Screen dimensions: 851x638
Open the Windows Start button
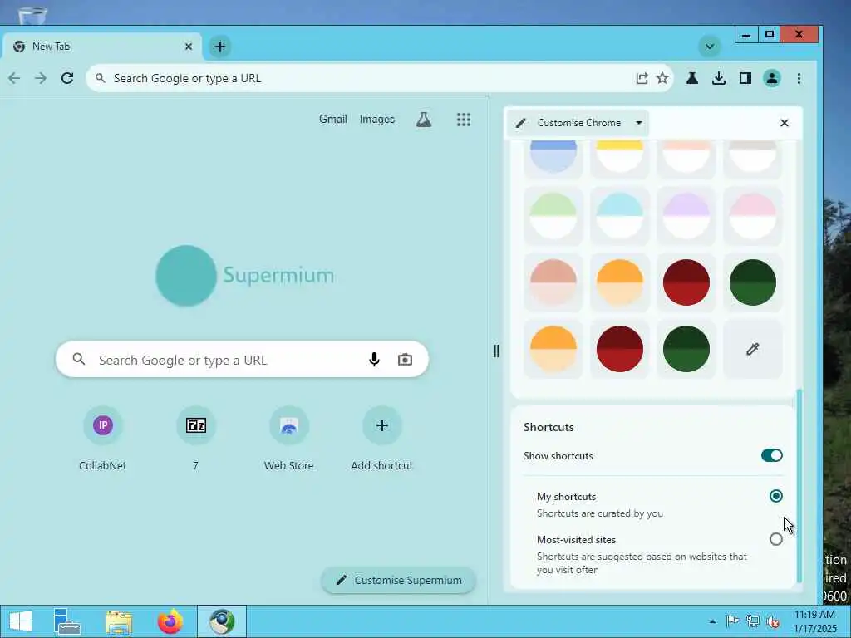(21, 621)
